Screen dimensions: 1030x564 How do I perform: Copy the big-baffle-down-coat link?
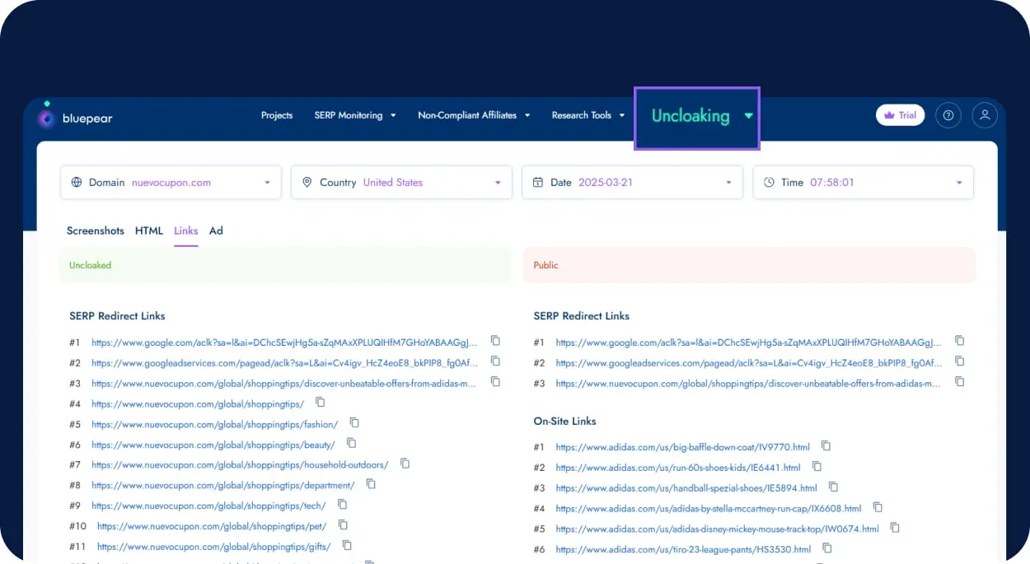(x=826, y=446)
